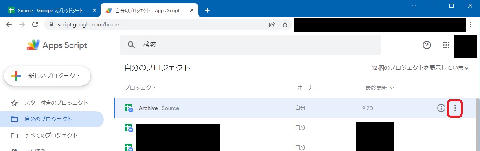This screenshot has width=480, height=151.
Task: Open the tab search chevron
Action: coord(414,6)
